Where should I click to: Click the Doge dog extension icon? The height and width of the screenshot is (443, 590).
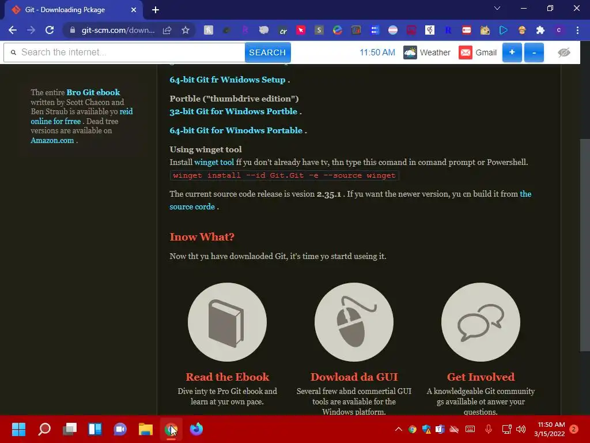click(485, 30)
